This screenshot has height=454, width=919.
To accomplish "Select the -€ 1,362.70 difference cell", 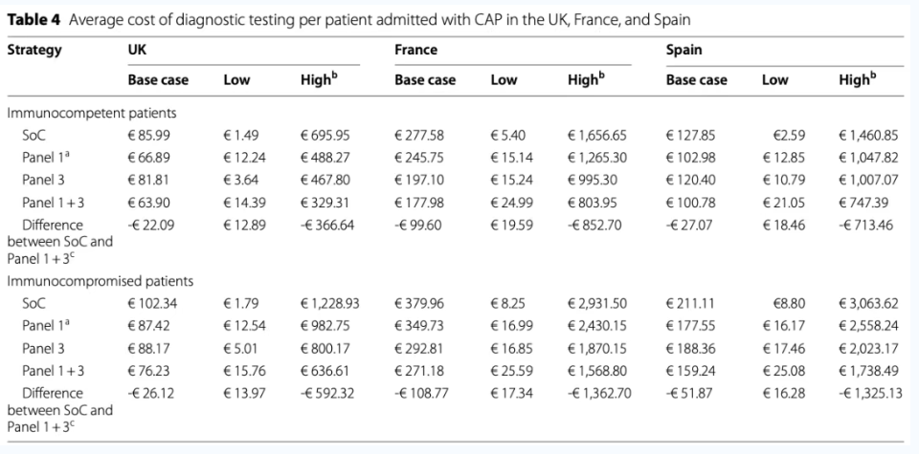I will point(600,393).
